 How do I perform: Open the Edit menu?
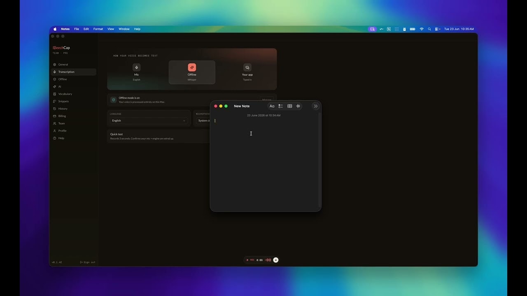click(86, 29)
